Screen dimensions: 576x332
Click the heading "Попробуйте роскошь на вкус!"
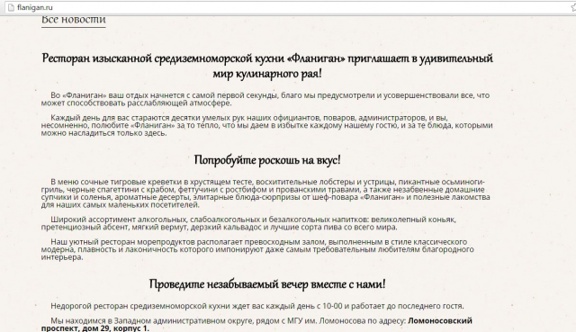click(267, 160)
